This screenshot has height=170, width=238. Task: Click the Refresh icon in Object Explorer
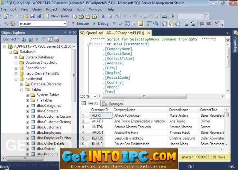tap(50, 39)
